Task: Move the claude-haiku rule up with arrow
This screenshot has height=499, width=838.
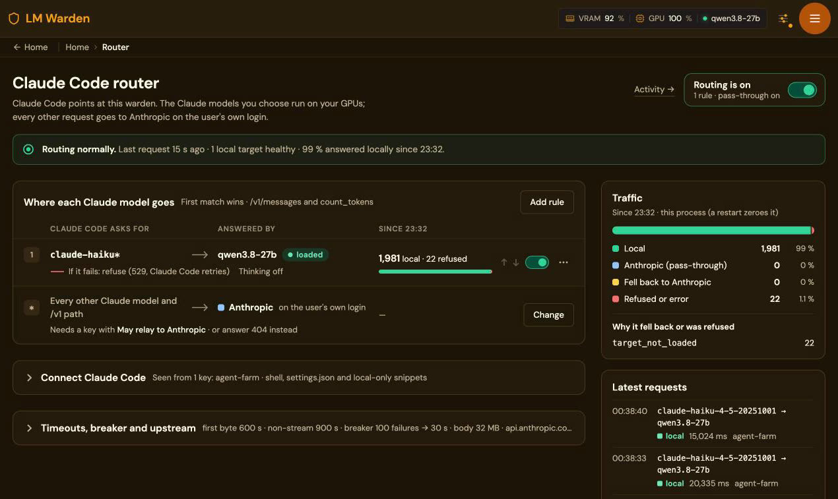Action: point(504,262)
